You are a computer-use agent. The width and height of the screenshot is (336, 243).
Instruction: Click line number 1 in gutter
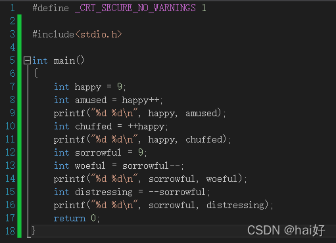(12, 8)
